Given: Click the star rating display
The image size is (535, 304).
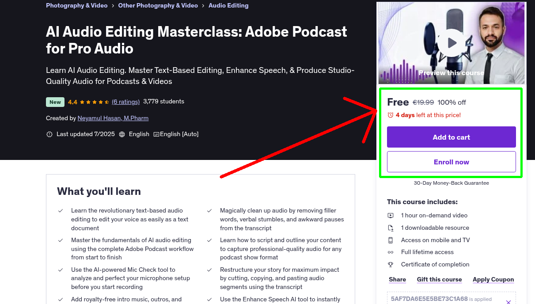Looking at the screenshot, I should (x=95, y=102).
